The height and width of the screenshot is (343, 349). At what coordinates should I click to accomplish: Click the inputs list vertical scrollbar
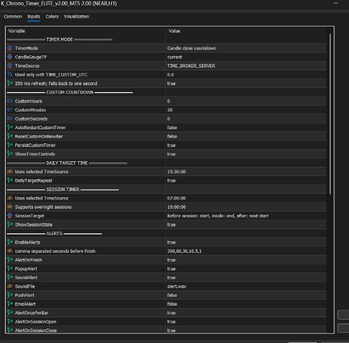coord(330,114)
